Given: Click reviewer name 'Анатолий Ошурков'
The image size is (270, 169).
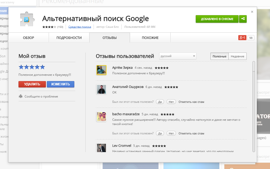Looking at the screenshot, I should (x=128, y=87).
